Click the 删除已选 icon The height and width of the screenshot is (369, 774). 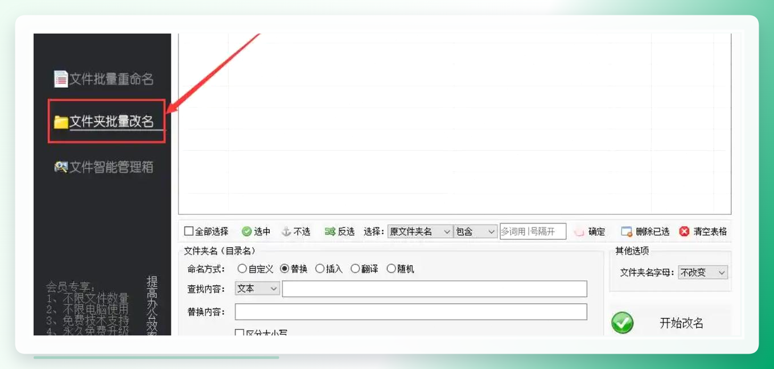627,232
